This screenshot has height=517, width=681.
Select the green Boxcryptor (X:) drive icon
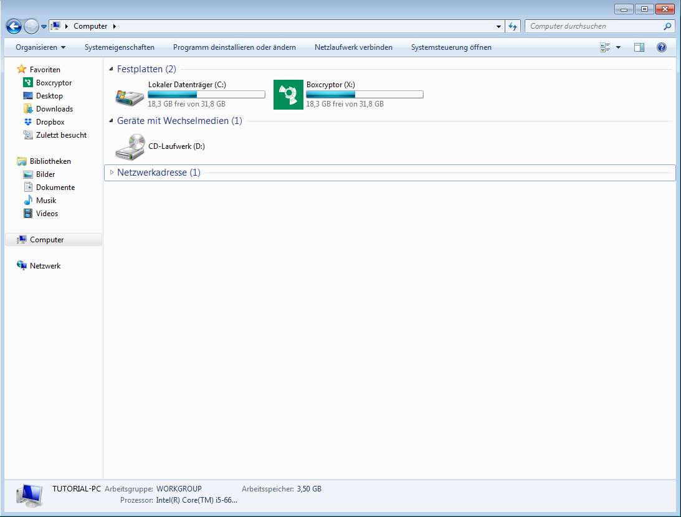pyautogui.click(x=288, y=95)
